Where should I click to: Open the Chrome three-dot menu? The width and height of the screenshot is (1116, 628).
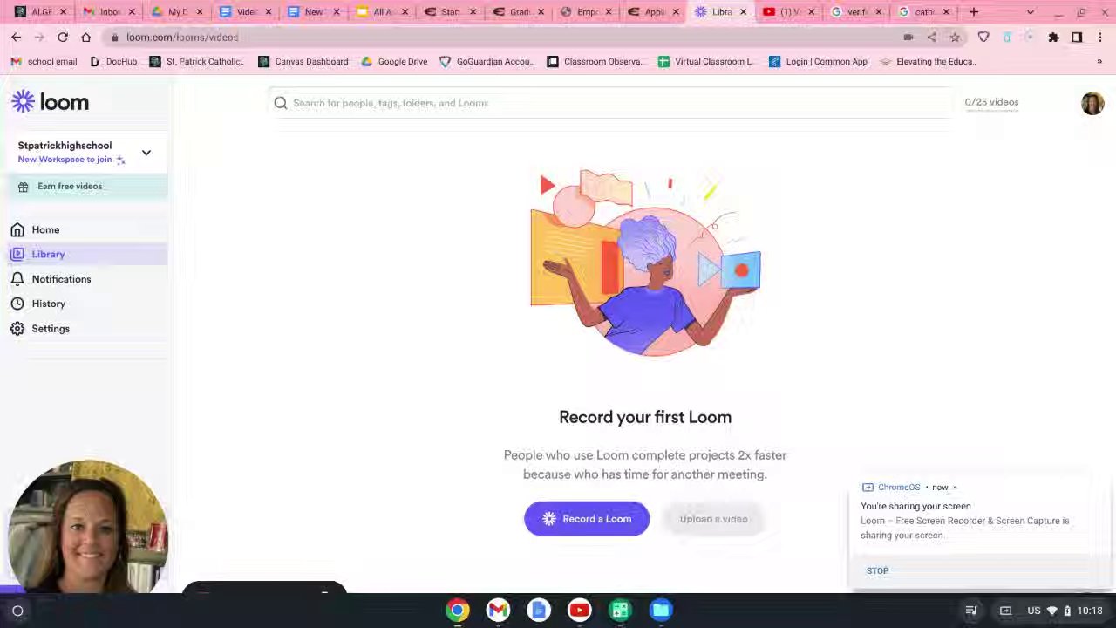pos(1100,38)
